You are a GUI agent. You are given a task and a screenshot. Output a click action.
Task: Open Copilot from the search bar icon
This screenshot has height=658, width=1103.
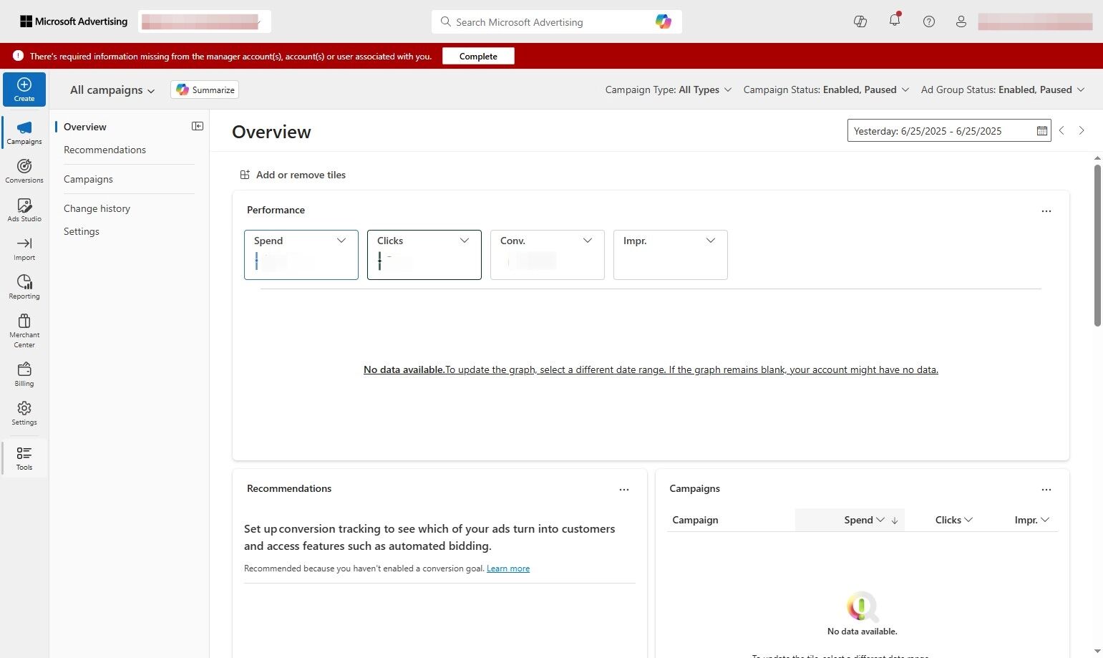[x=663, y=21]
